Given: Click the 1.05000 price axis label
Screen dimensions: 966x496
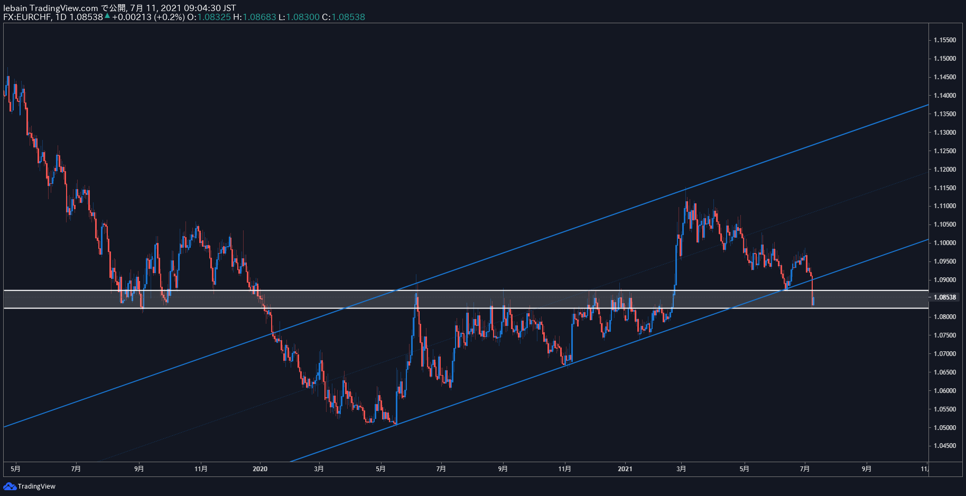Looking at the screenshot, I should (x=945, y=428).
